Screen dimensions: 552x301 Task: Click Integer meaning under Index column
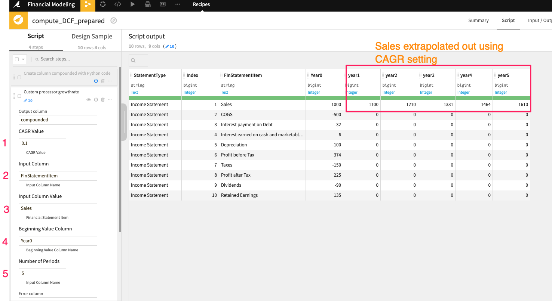click(x=190, y=92)
